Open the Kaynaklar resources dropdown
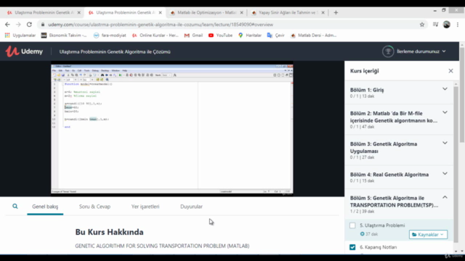 coord(428,234)
